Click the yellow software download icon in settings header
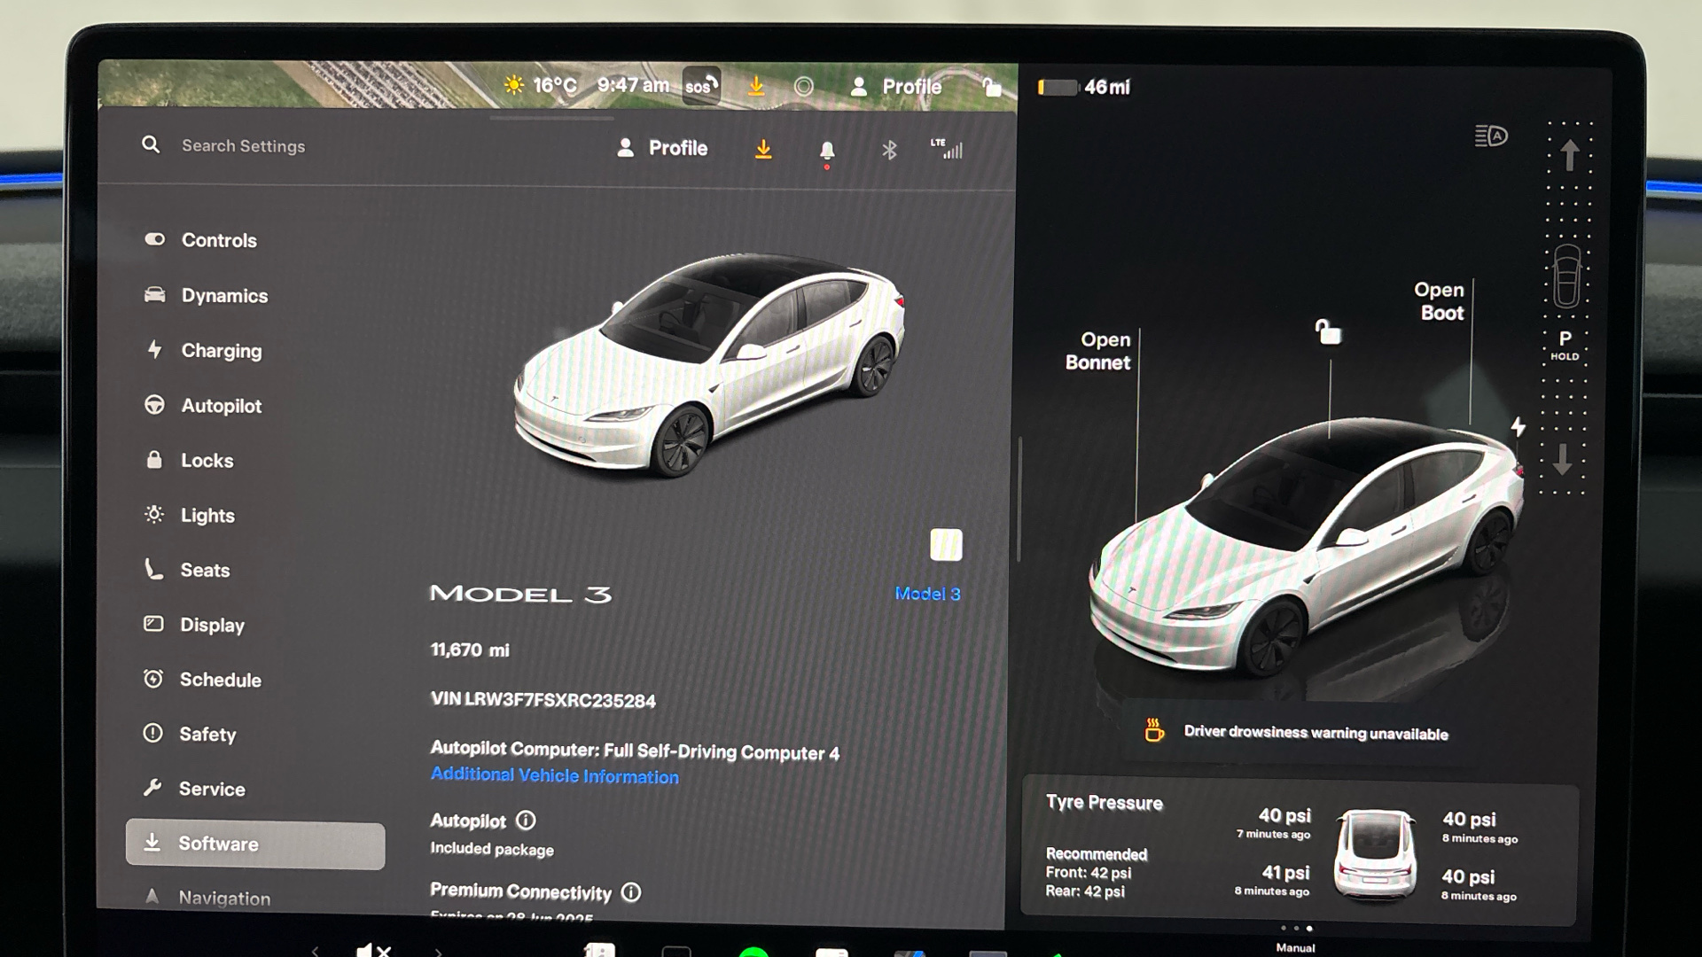 [x=763, y=150]
